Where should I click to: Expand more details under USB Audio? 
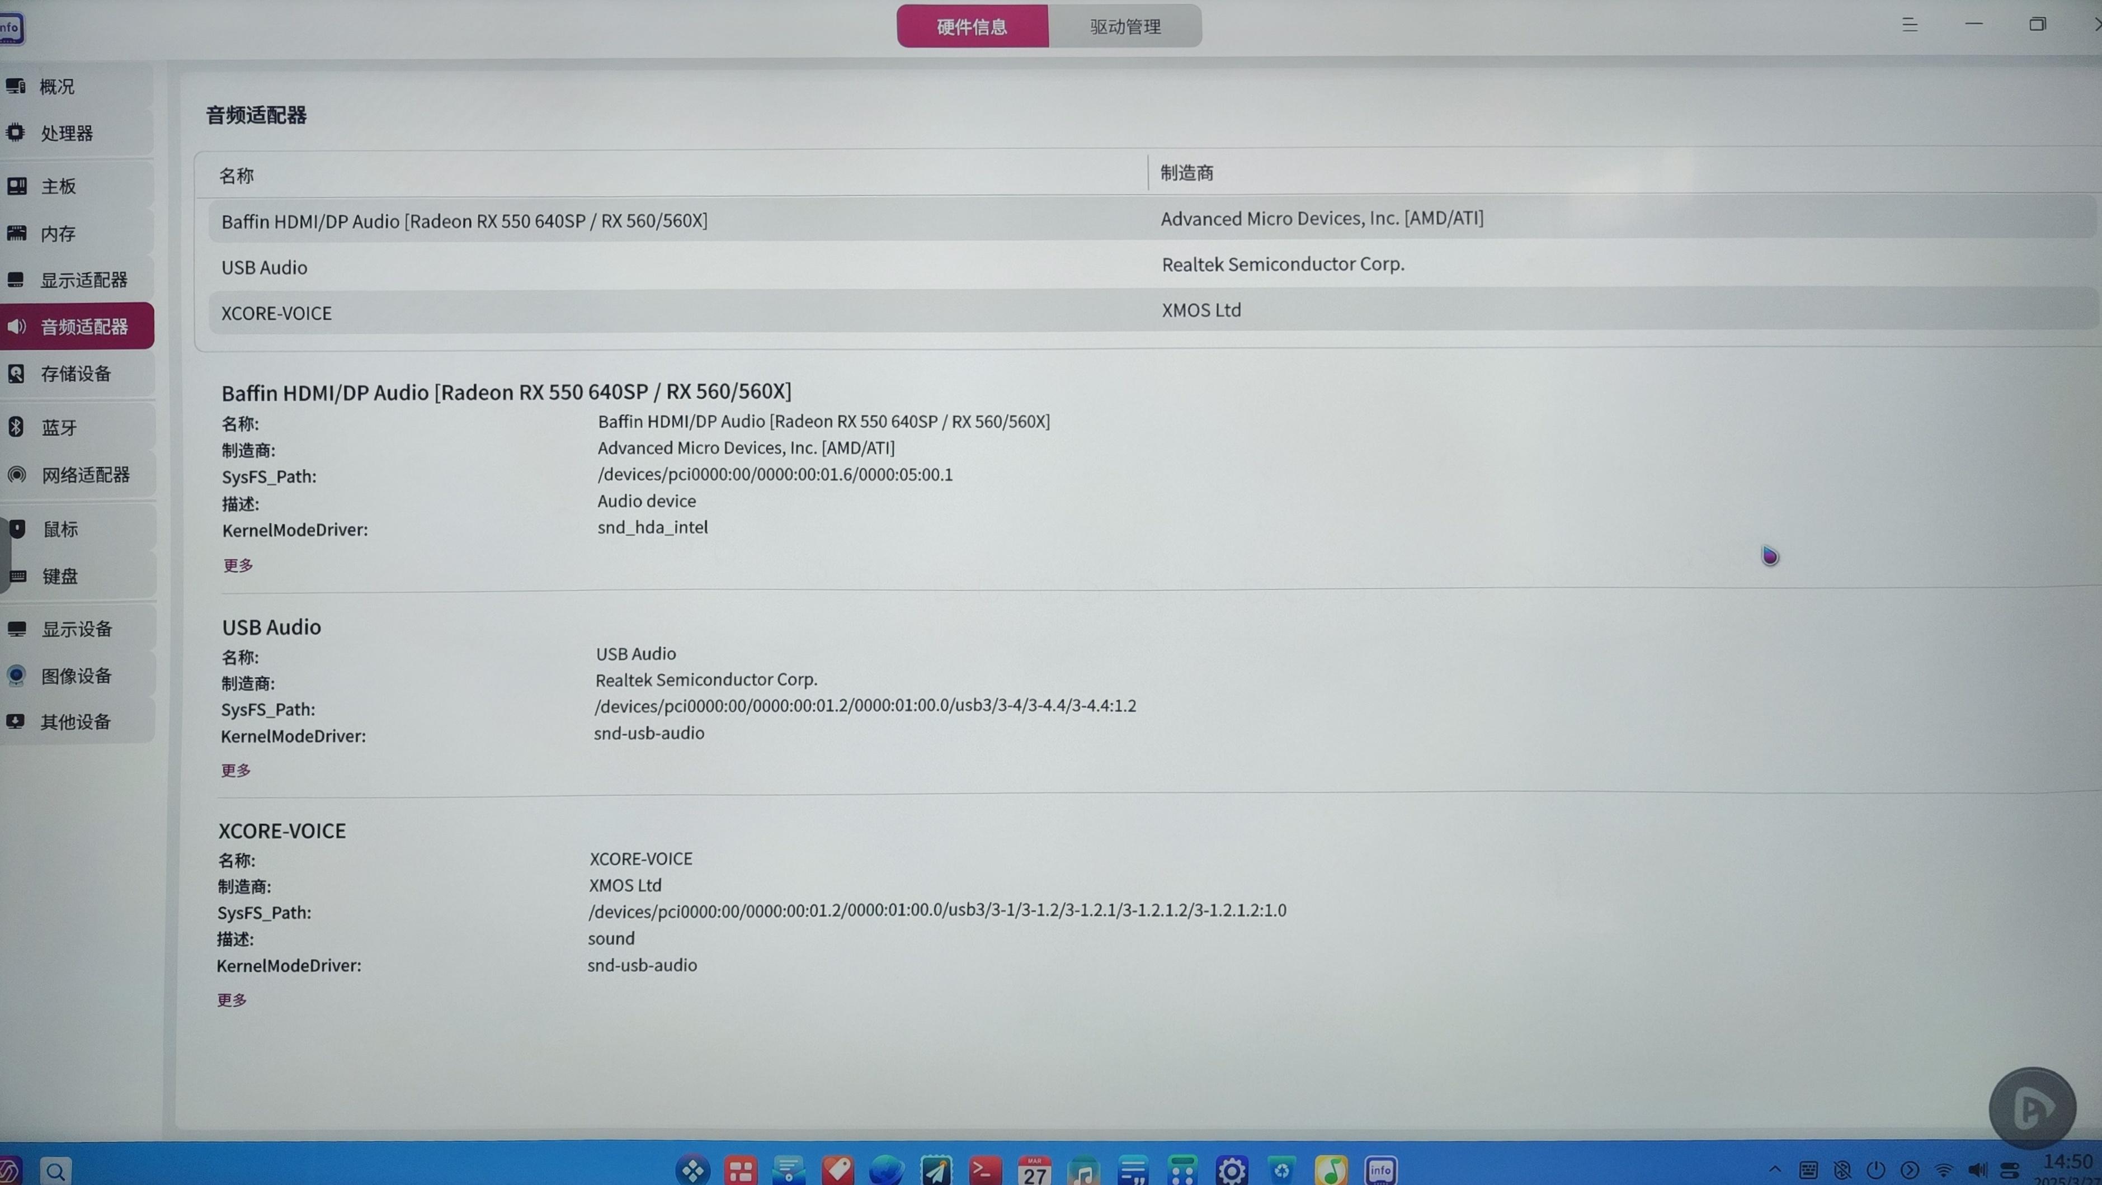[x=236, y=770]
